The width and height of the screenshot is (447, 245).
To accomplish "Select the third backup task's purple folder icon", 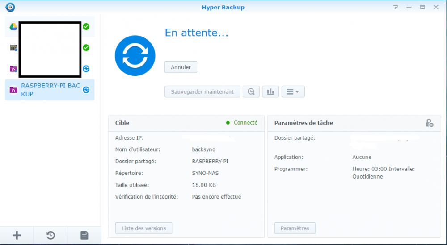I will click(x=13, y=69).
